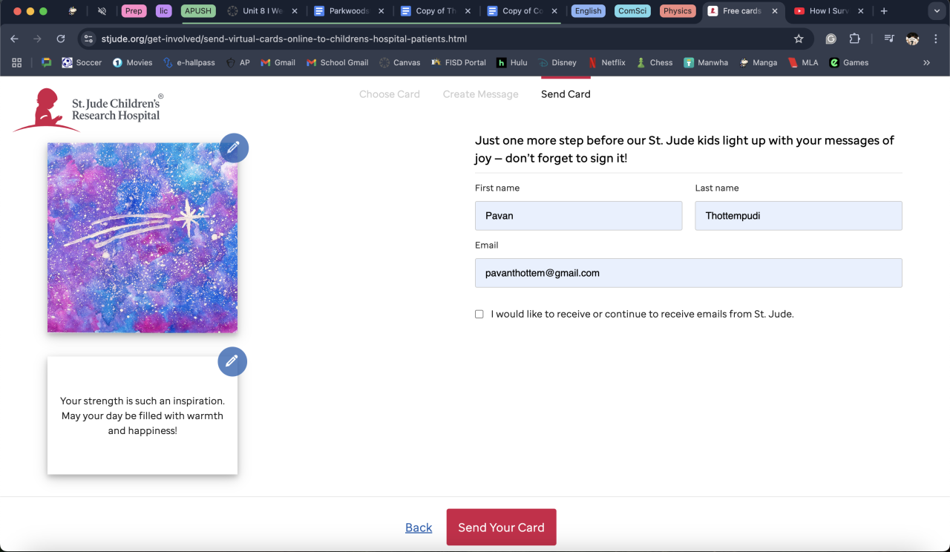950x552 pixels.
Task: Expand the lic tab group
Action: coord(163,11)
